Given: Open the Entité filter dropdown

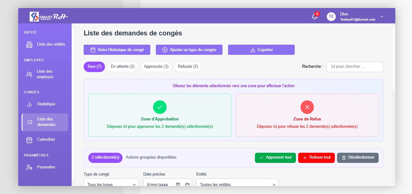Looking at the screenshot, I should (x=237, y=184).
